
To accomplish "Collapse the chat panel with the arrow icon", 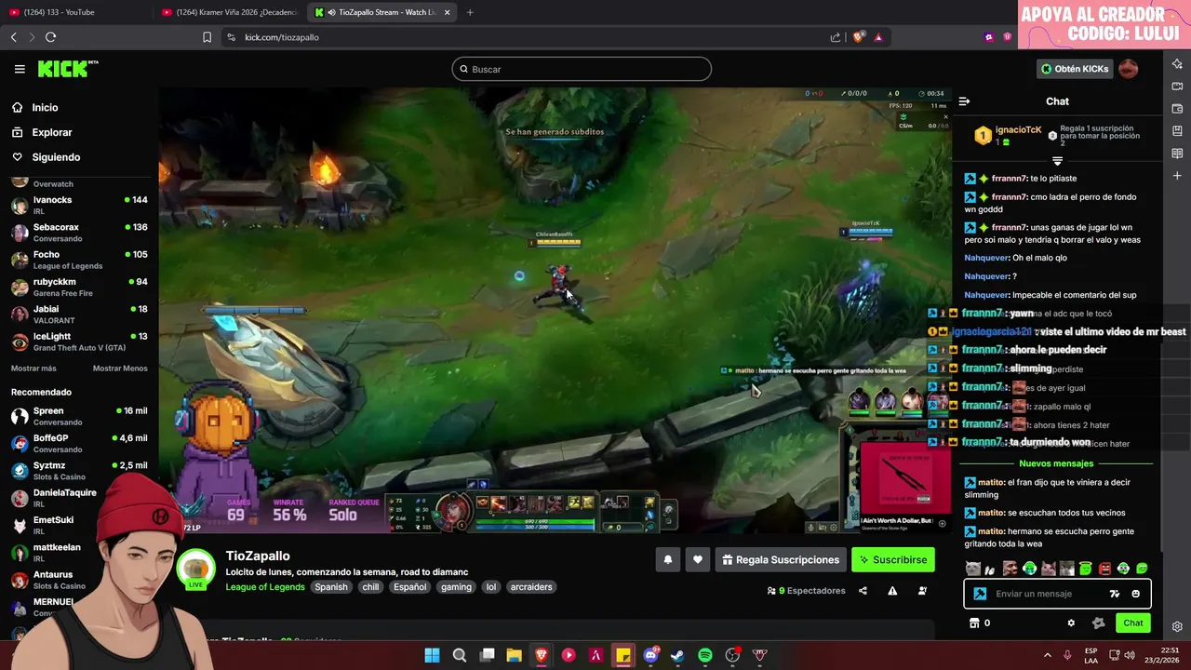I will (965, 101).
